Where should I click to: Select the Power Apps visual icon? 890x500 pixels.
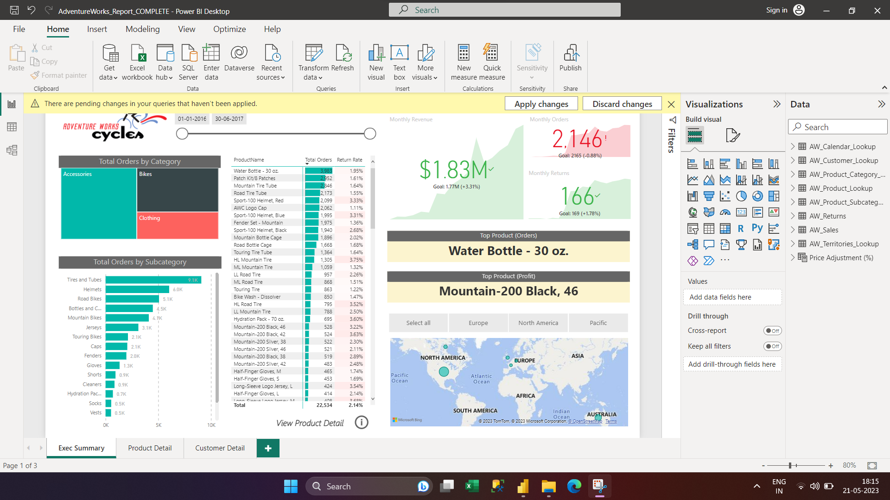coord(693,261)
